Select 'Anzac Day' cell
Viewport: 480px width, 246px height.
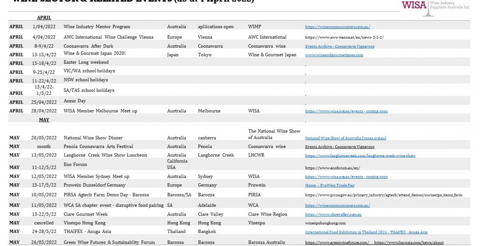tap(75, 101)
